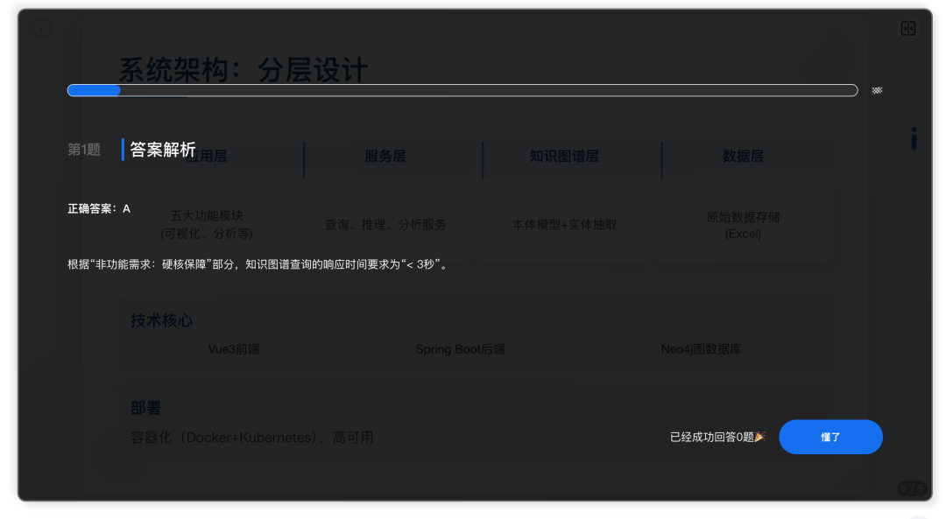Click the explanation sentence about 响应时间

click(259, 264)
